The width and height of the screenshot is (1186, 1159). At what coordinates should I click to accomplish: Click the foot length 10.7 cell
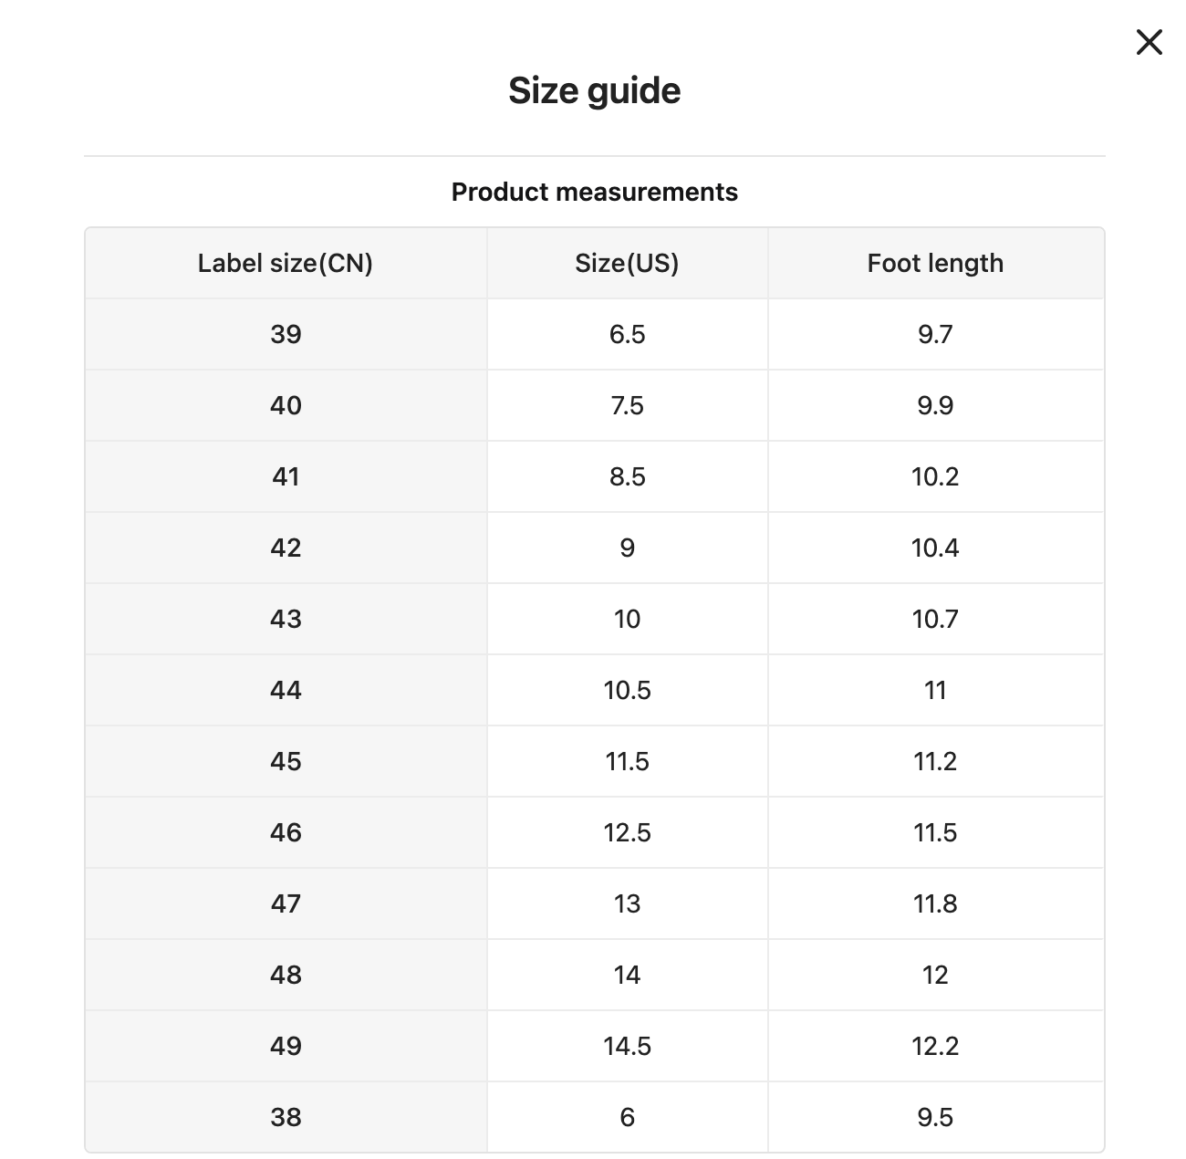tap(935, 619)
